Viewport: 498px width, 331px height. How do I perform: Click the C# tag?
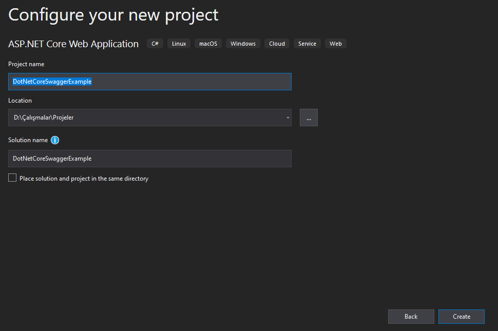click(155, 44)
